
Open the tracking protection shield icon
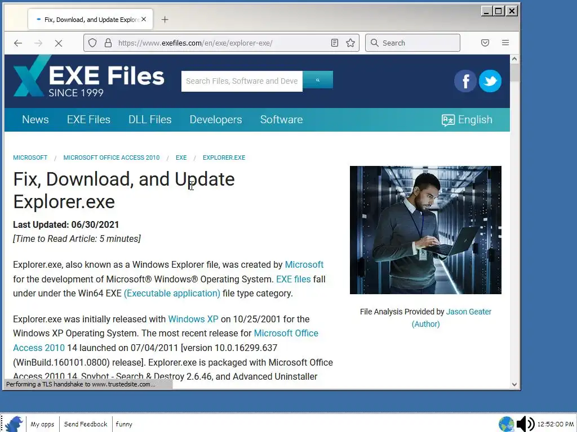pyautogui.click(x=92, y=43)
